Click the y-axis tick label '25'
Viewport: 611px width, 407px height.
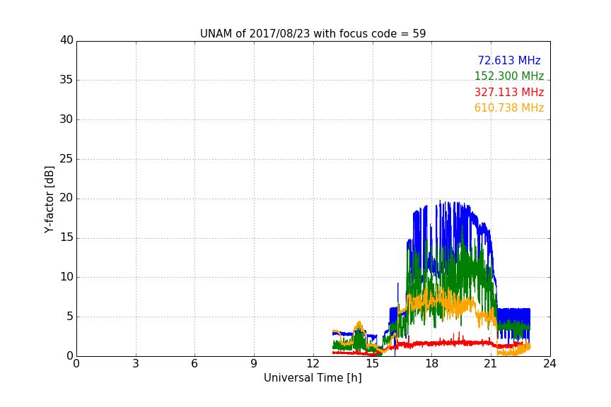(x=66, y=159)
